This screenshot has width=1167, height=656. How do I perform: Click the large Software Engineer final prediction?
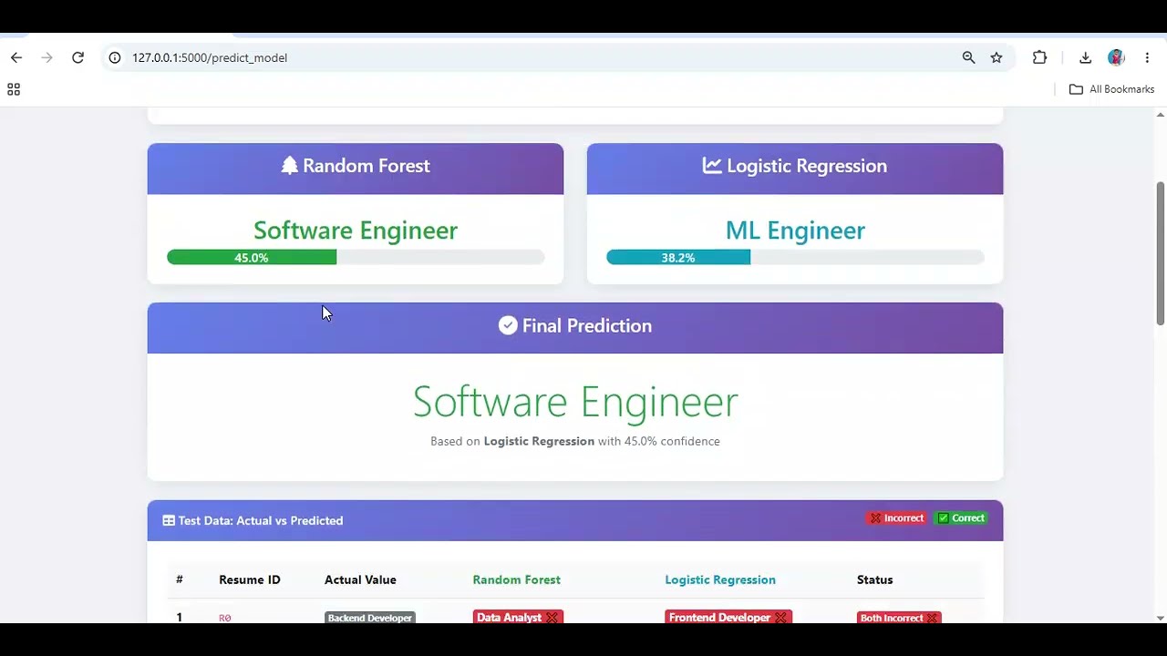tap(575, 402)
